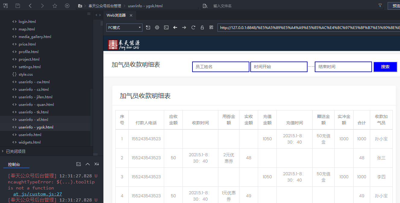Refresh the web browser preview
Image resolution: width=400 pixels, height=203 pixels.
[x=193, y=27]
